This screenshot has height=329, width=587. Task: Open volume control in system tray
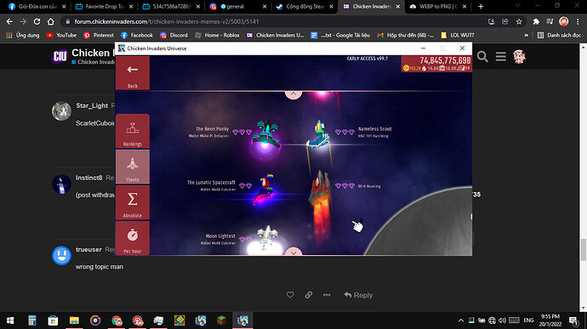[503, 320]
